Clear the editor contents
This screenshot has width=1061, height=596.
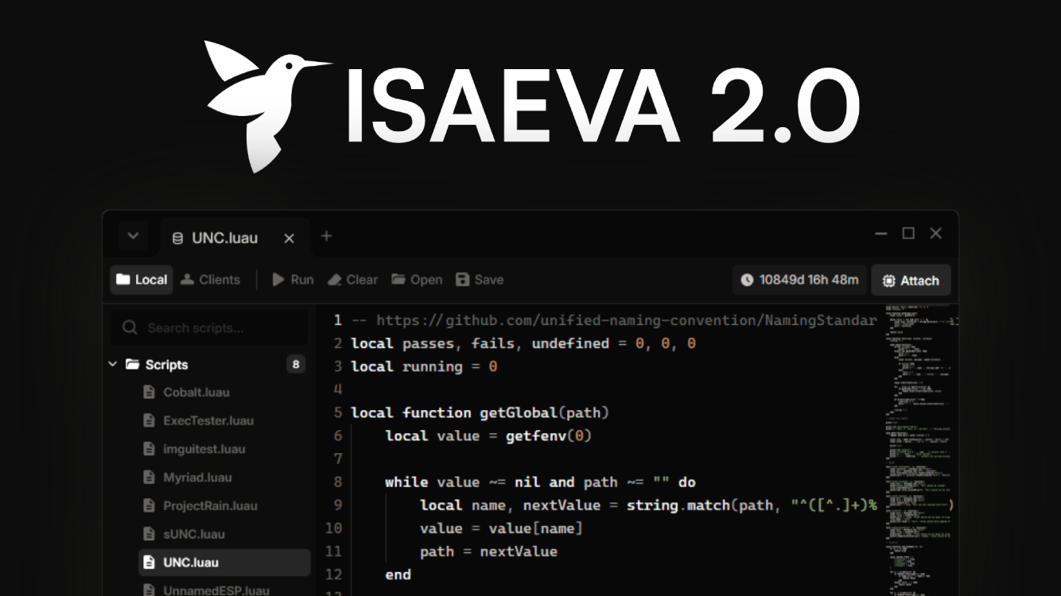point(352,280)
